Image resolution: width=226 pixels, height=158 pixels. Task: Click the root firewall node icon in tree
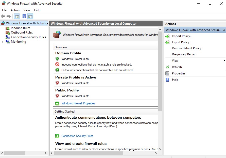(x=3, y=23)
